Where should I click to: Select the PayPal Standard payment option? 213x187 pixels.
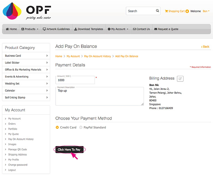coord(80,127)
